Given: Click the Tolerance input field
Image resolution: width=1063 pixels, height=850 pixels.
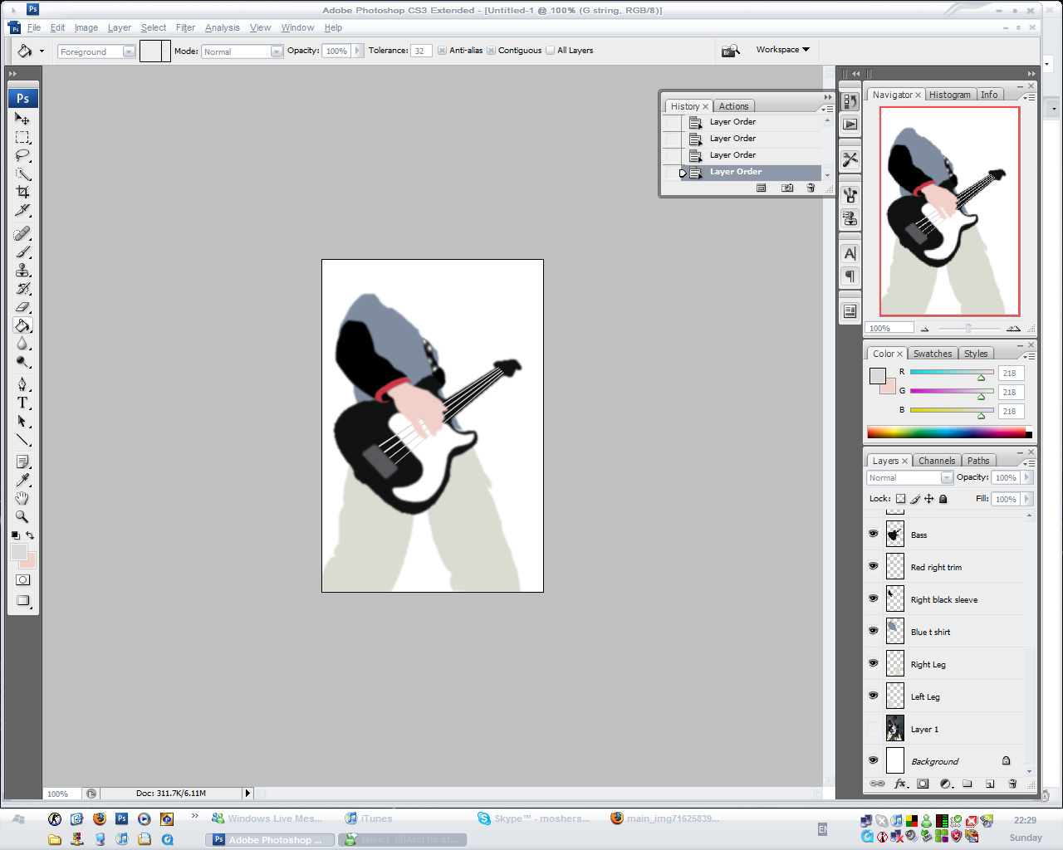Looking at the screenshot, I should point(420,51).
